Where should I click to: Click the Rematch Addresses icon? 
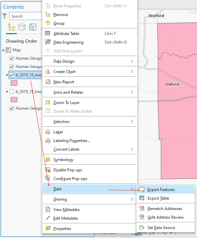(142, 209)
